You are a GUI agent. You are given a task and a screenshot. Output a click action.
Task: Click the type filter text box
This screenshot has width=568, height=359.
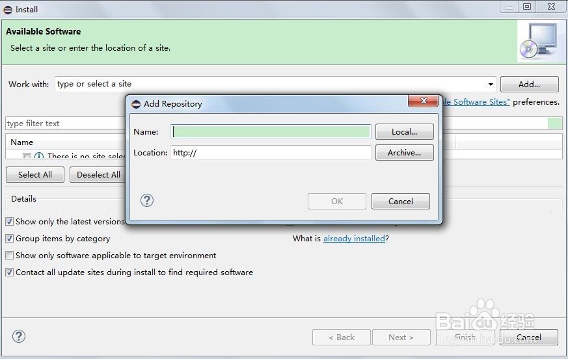[65, 124]
